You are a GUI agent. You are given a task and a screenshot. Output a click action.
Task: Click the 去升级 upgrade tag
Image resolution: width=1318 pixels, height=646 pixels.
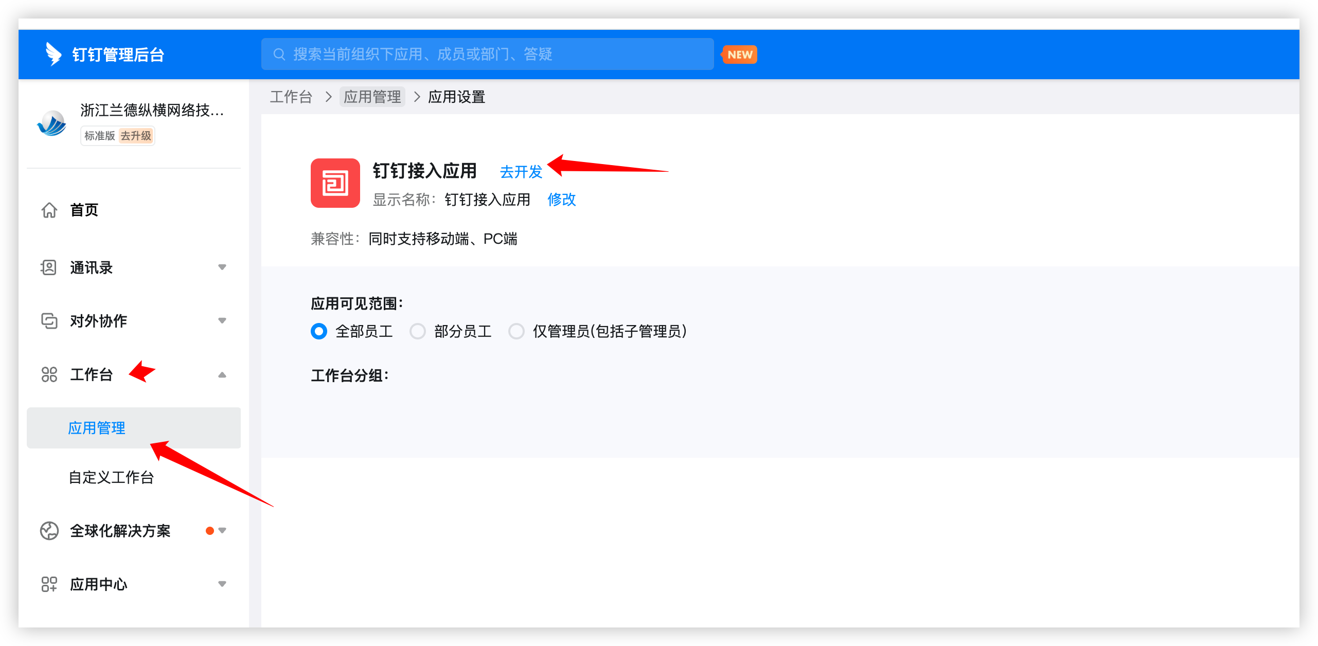click(x=136, y=136)
